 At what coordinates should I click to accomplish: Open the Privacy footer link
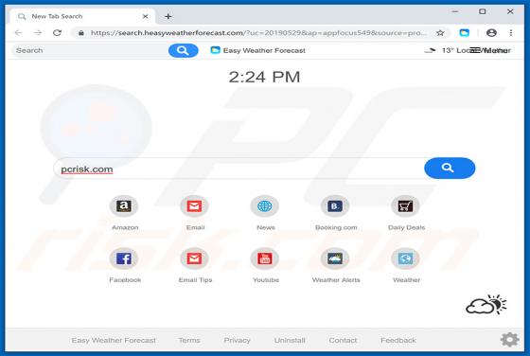click(x=237, y=341)
